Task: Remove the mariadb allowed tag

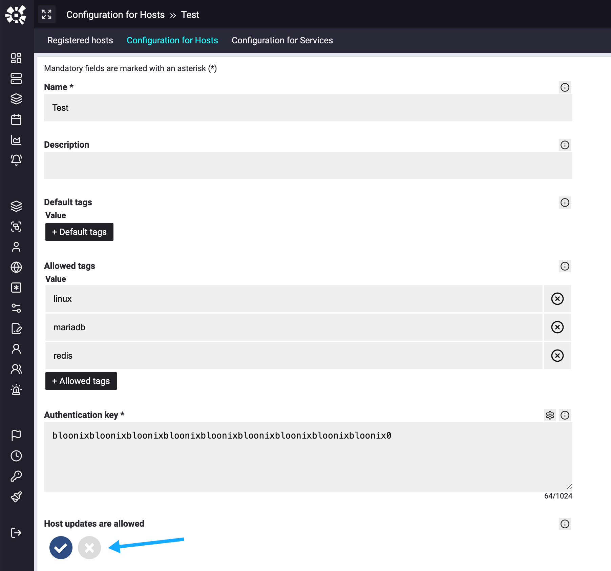Action: (x=557, y=327)
